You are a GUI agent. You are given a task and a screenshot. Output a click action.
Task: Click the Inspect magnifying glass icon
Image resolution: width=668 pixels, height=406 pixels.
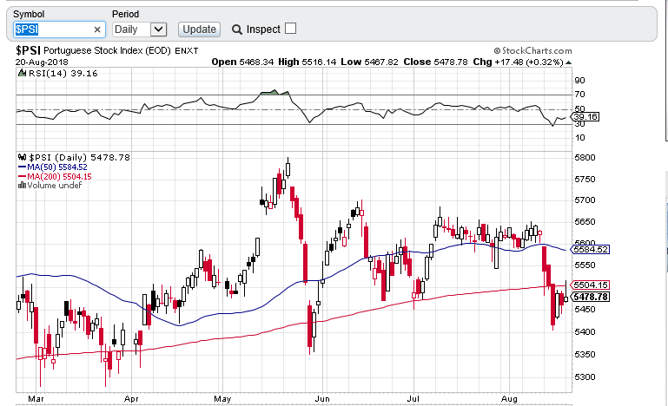coord(236,29)
